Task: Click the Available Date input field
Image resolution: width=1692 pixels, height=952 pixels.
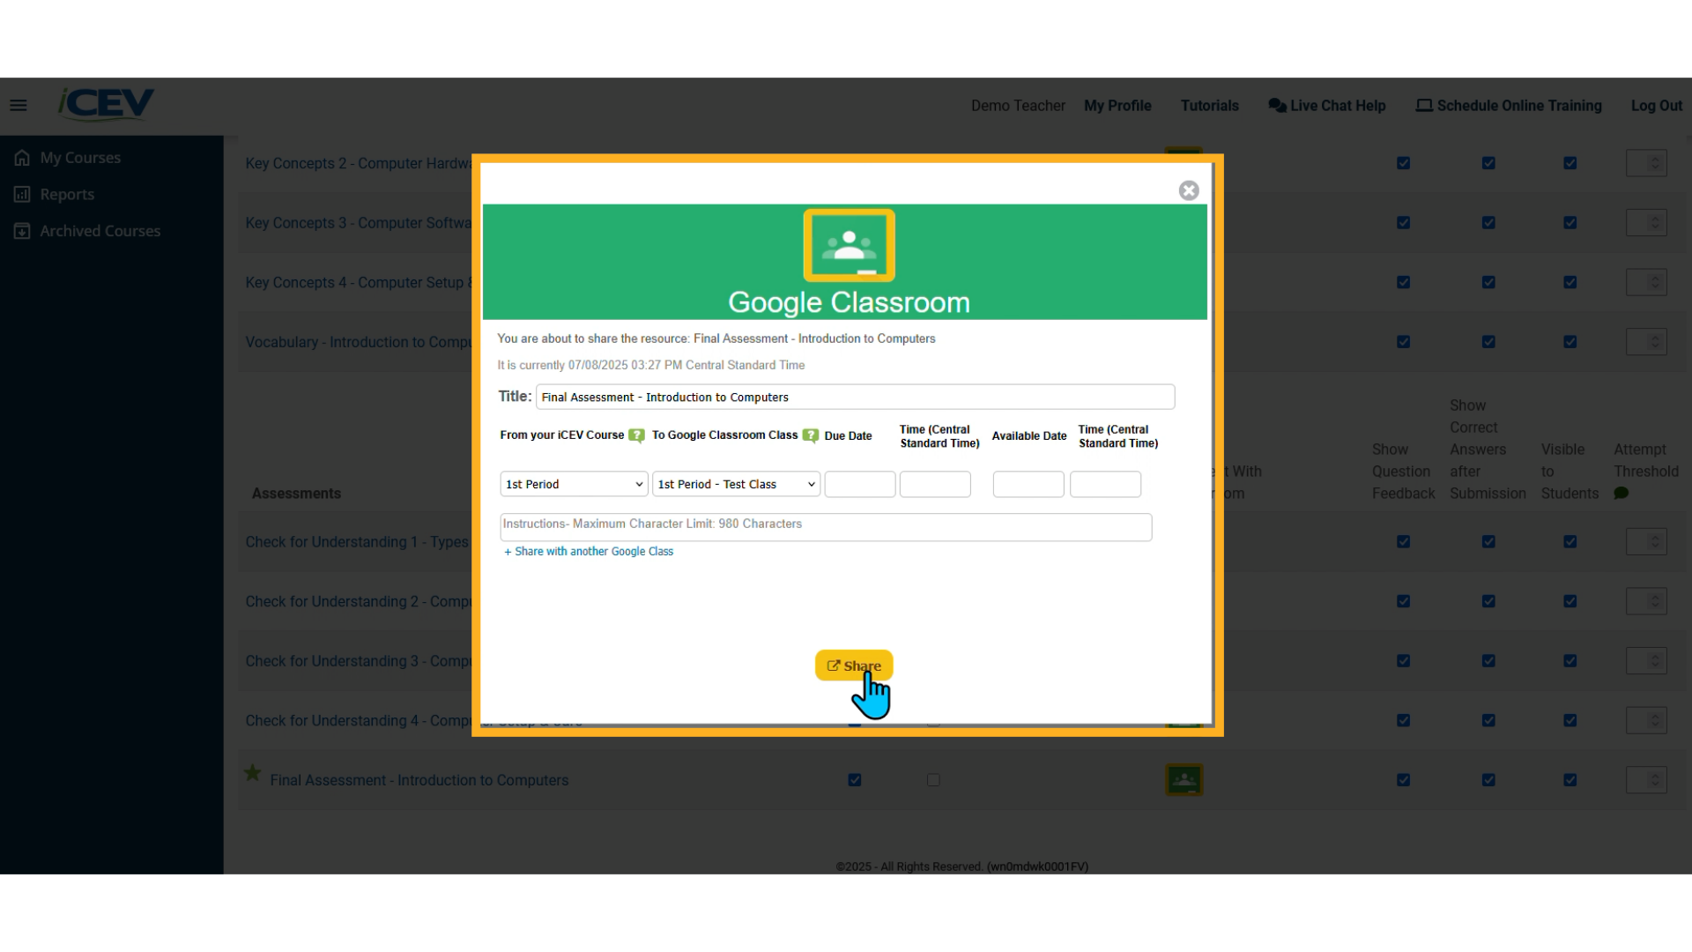Action: click(x=1028, y=484)
